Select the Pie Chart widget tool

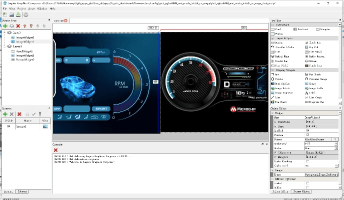pyautogui.click(x=281, y=101)
